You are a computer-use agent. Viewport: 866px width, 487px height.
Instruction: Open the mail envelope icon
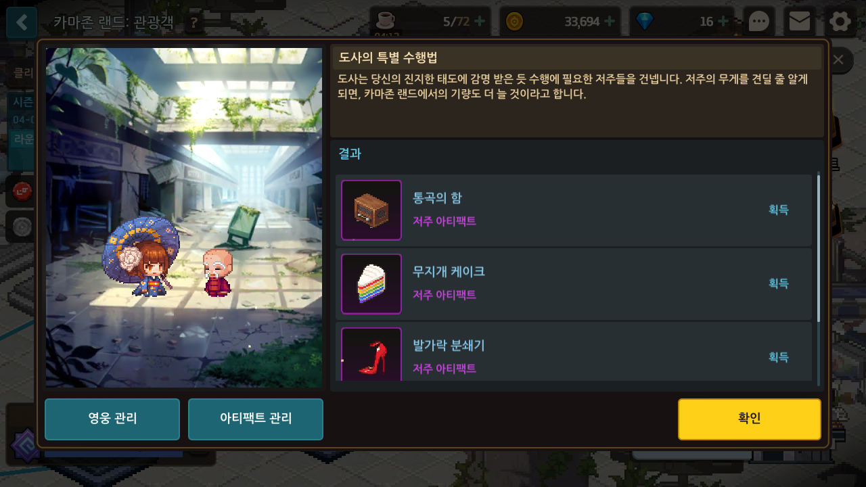[x=800, y=22]
